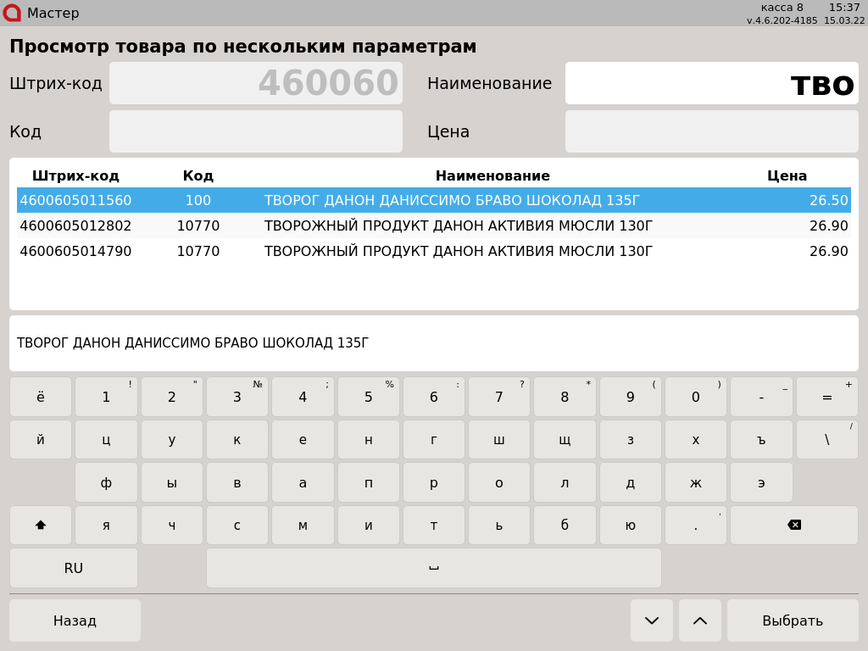Focus the Штрих-код input field

255,83
